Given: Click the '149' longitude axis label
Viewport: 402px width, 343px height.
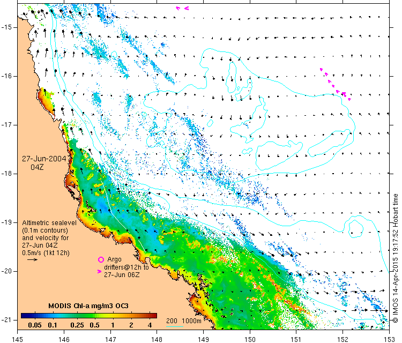Looking at the screenshot, I should [204, 339].
